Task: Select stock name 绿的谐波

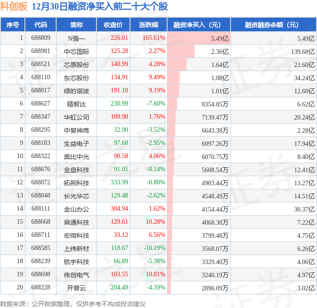Action: (77, 91)
